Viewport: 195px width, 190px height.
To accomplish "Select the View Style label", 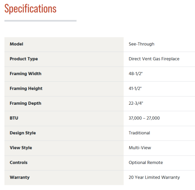I will click(21, 148).
